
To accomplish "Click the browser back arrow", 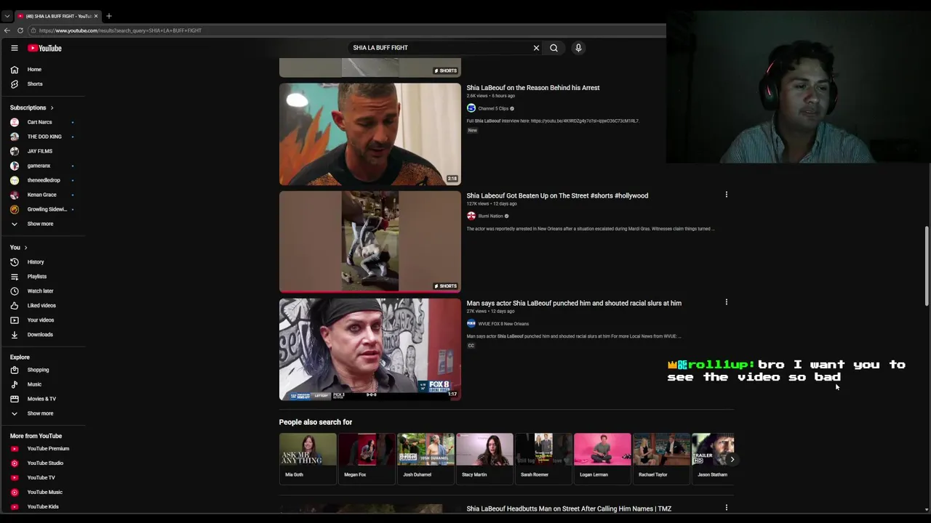I will 7,31.
